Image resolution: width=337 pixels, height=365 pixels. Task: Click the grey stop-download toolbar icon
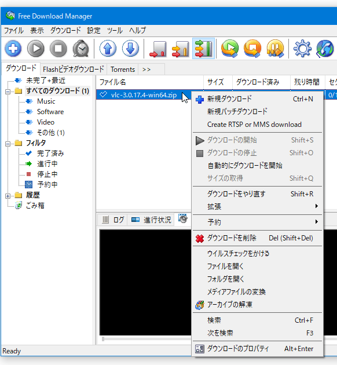[x=58, y=49]
